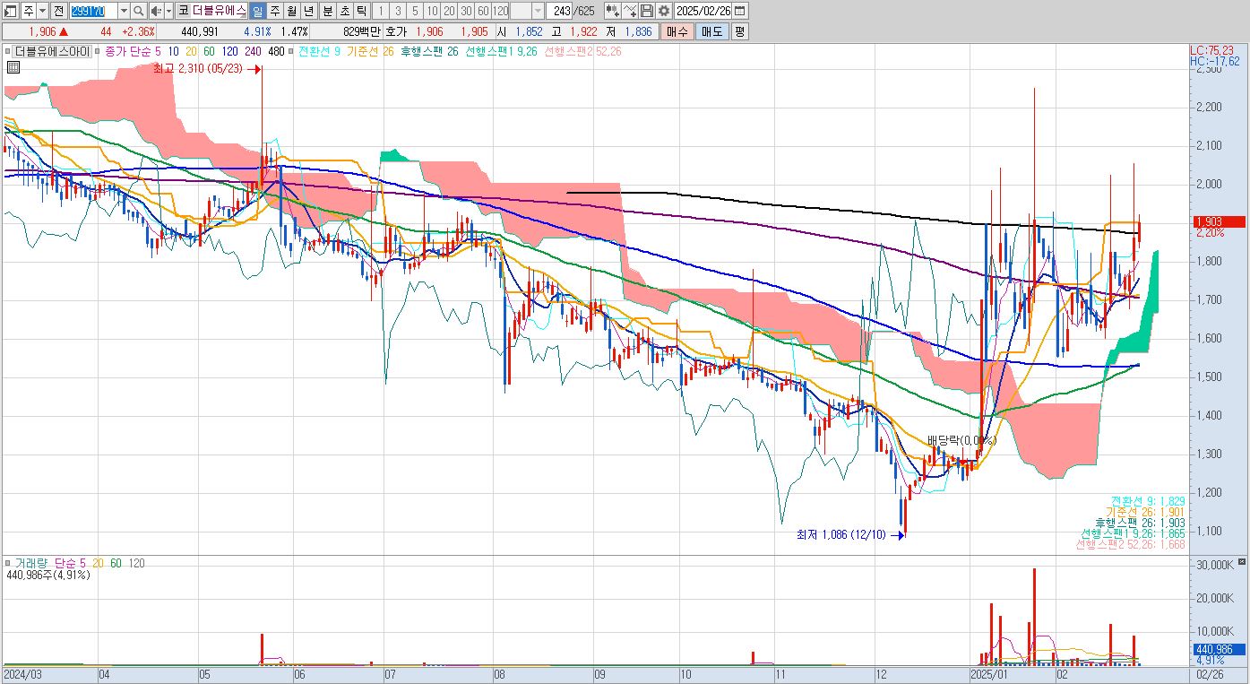Open the stock code dropdown arrow
This screenshot has width=1250, height=684.
pyautogui.click(x=124, y=11)
